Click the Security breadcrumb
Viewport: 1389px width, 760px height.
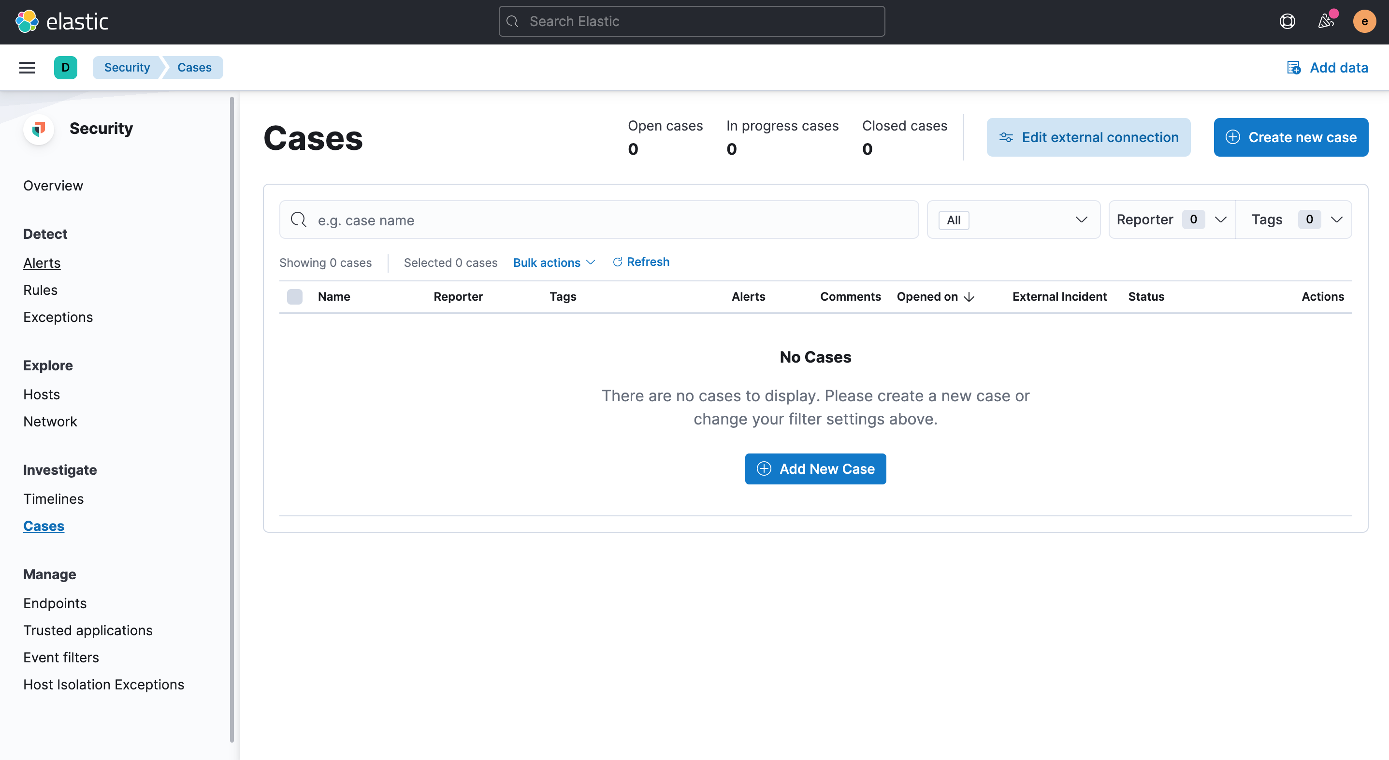(x=127, y=67)
